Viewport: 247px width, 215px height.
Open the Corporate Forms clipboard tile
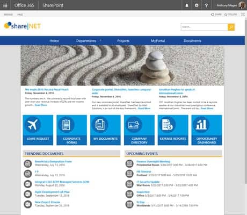(x=71, y=130)
